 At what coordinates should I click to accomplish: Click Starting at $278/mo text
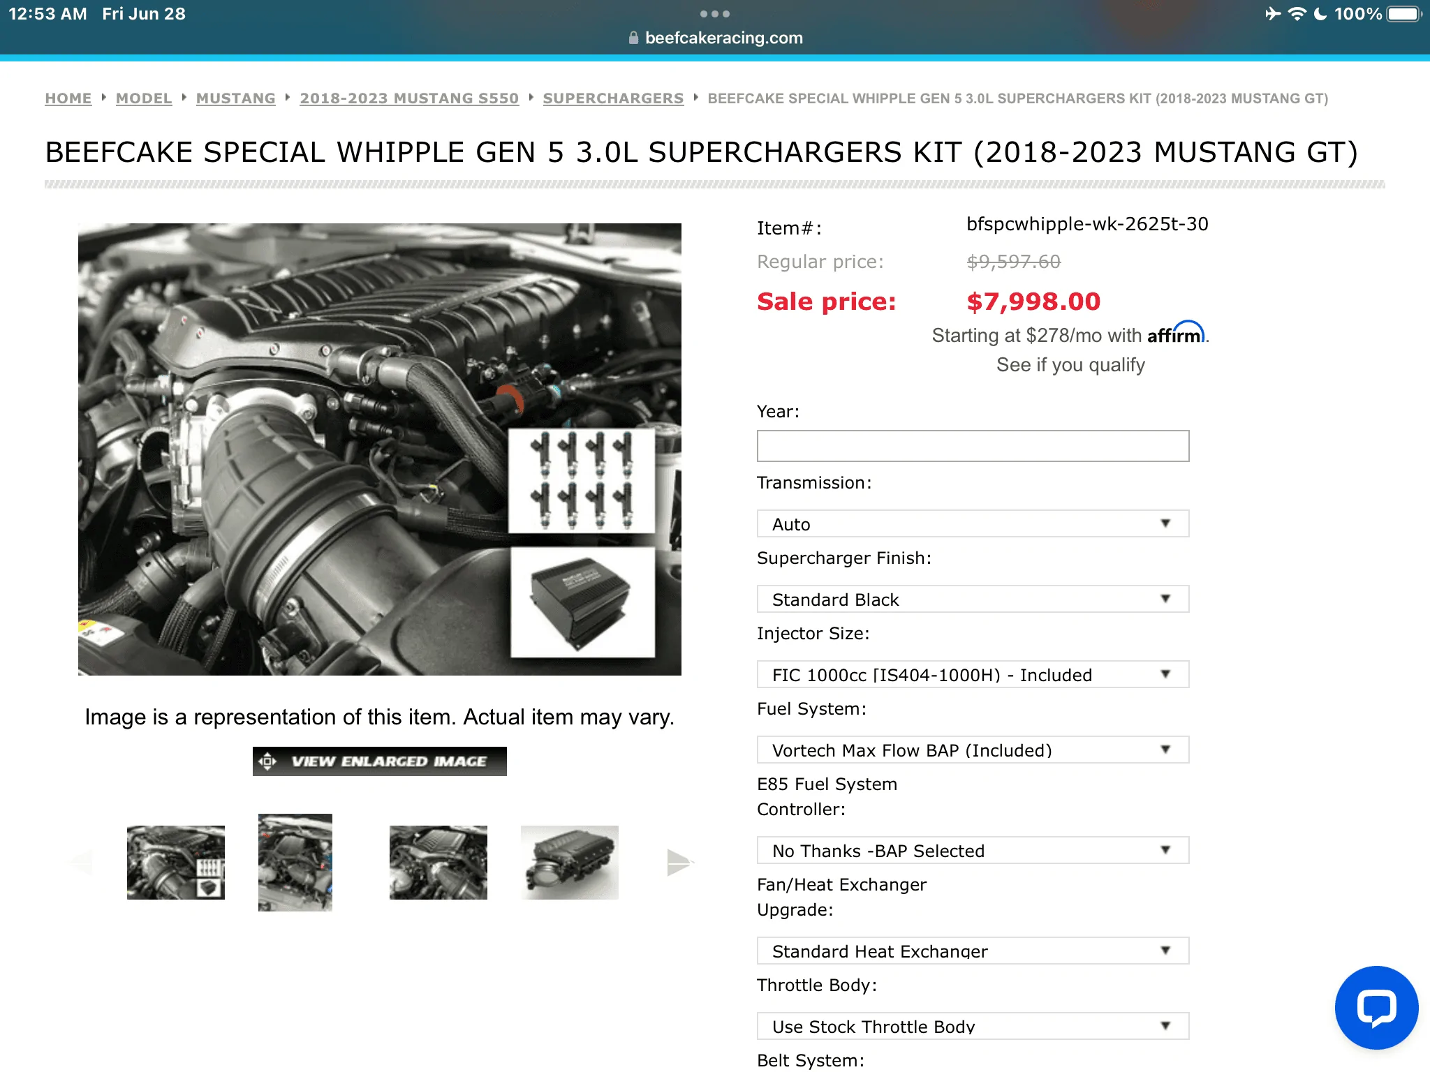[x=1037, y=336]
